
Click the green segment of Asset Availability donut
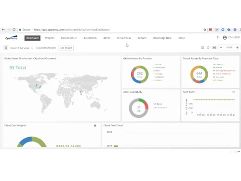142,100
